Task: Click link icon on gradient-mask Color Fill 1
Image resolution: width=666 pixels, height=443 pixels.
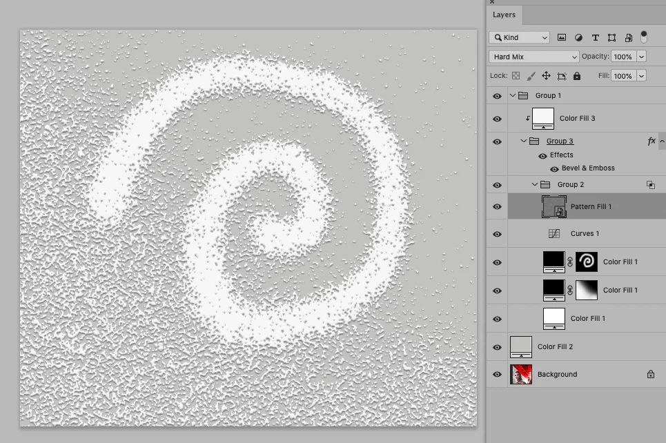Action: pos(570,290)
